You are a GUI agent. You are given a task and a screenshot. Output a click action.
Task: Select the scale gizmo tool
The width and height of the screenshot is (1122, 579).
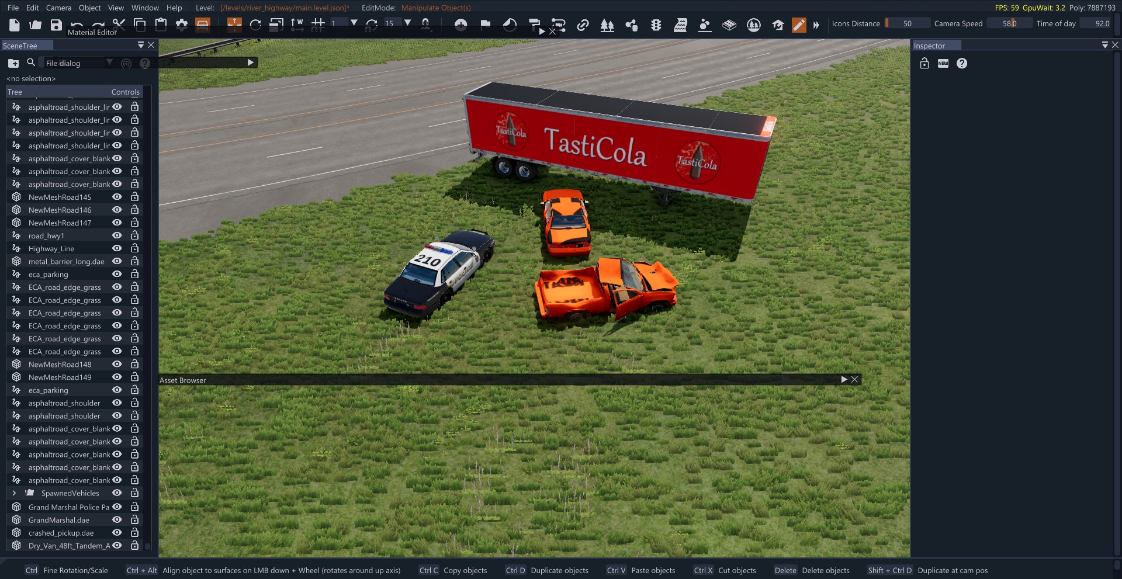point(276,25)
